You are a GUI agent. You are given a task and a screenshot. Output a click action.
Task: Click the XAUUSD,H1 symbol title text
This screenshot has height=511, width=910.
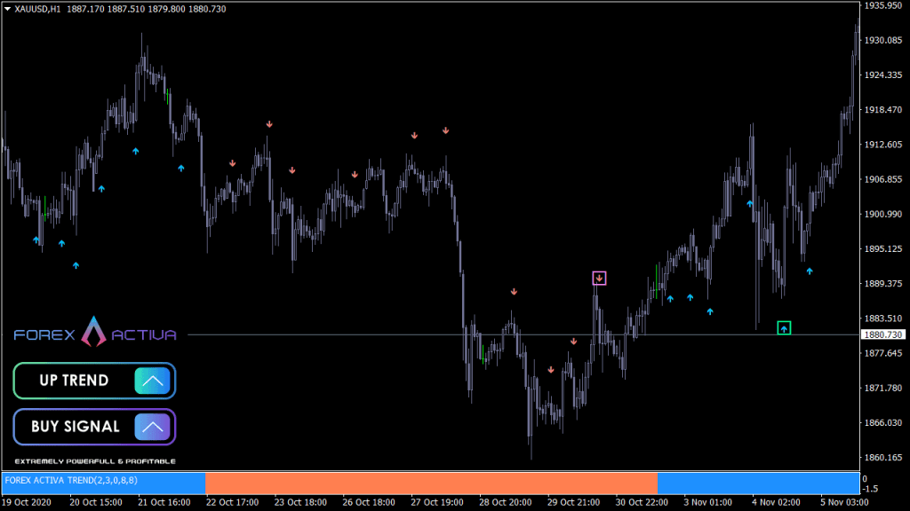pyautogui.click(x=38, y=8)
